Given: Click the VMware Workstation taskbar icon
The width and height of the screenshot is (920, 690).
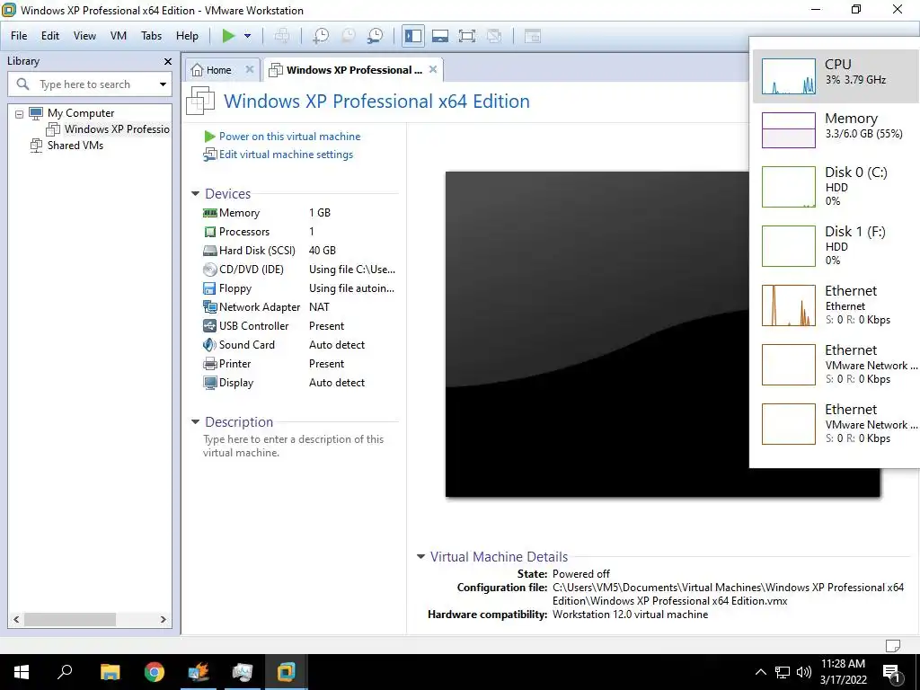Looking at the screenshot, I should click(x=287, y=672).
